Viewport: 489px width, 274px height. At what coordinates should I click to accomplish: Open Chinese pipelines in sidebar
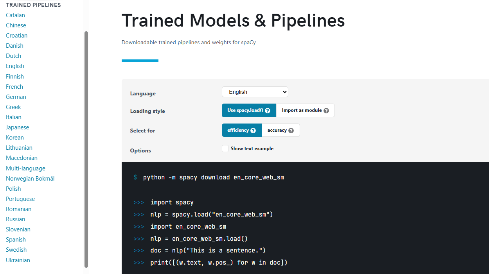click(x=16, y=25)
